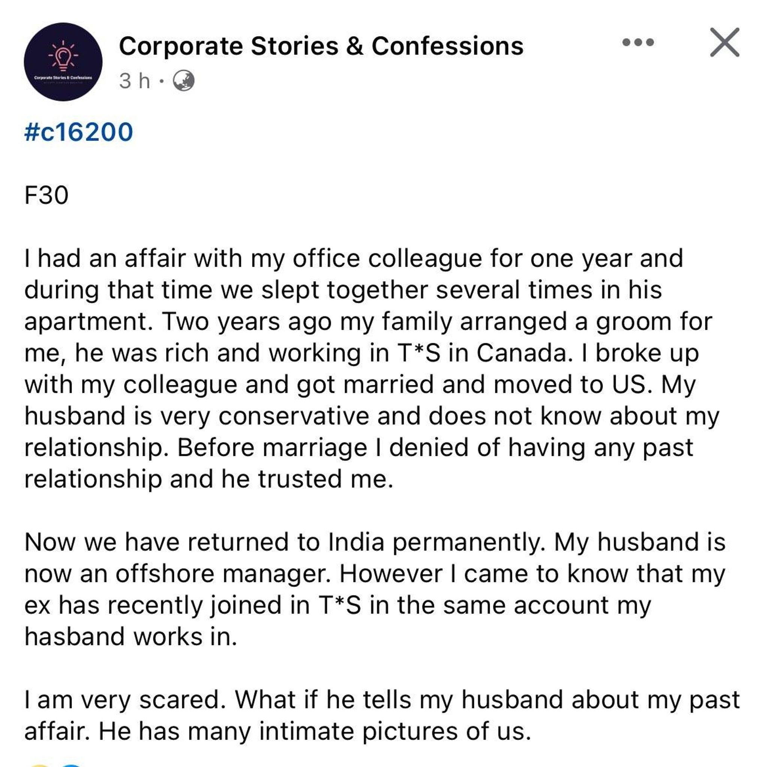Open the page's round profile picture

(x=63, y=62)
